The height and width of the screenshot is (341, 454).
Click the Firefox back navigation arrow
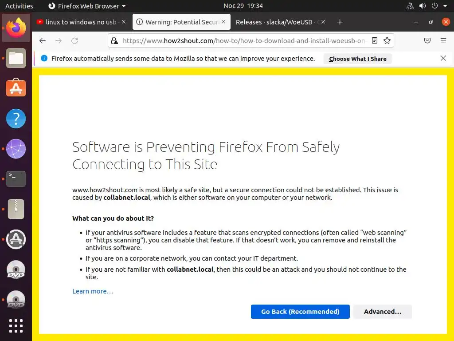click(x=43, y=41)
